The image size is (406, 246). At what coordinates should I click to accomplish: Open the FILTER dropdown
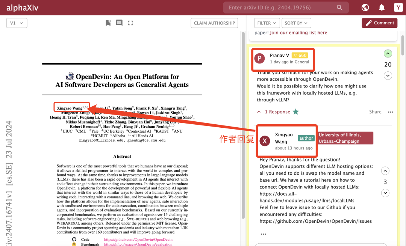[x=267, y=23]
